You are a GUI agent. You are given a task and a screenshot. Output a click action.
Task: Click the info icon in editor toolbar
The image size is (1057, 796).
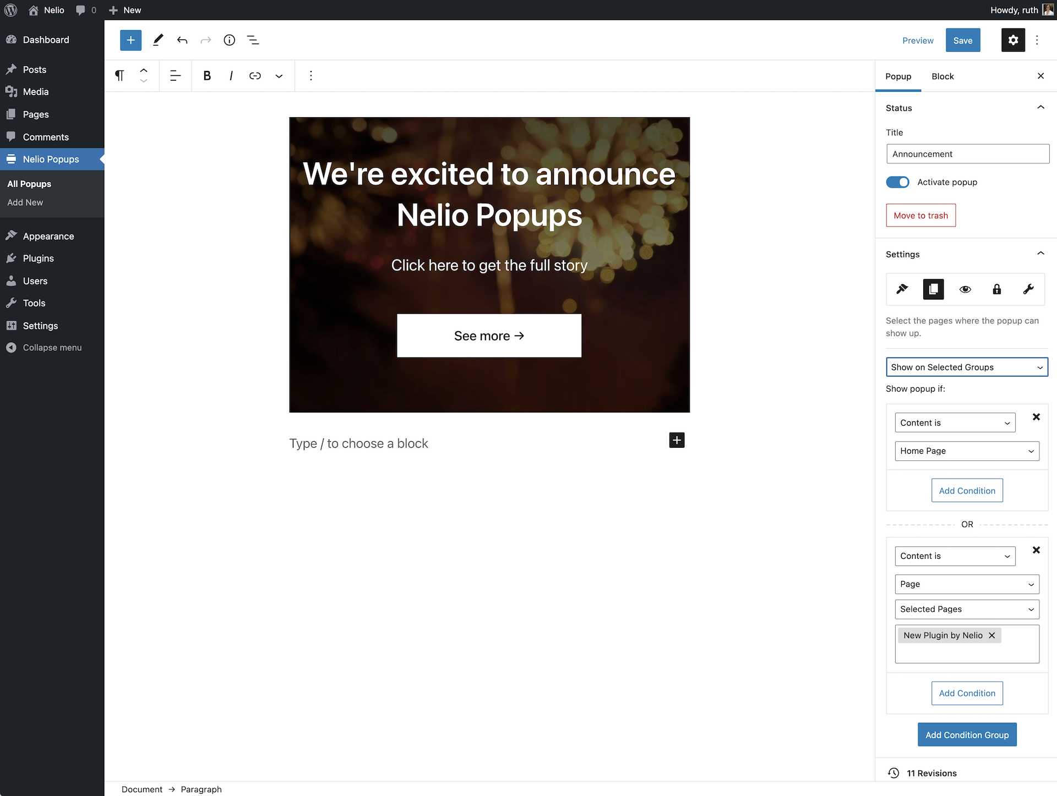click(230, 39)
